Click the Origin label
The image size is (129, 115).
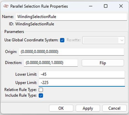pyautogui.click(x=11, y=52)
